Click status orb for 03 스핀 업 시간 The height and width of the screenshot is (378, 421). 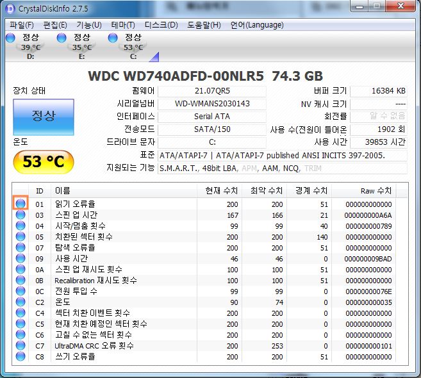(x=21, y=215)
